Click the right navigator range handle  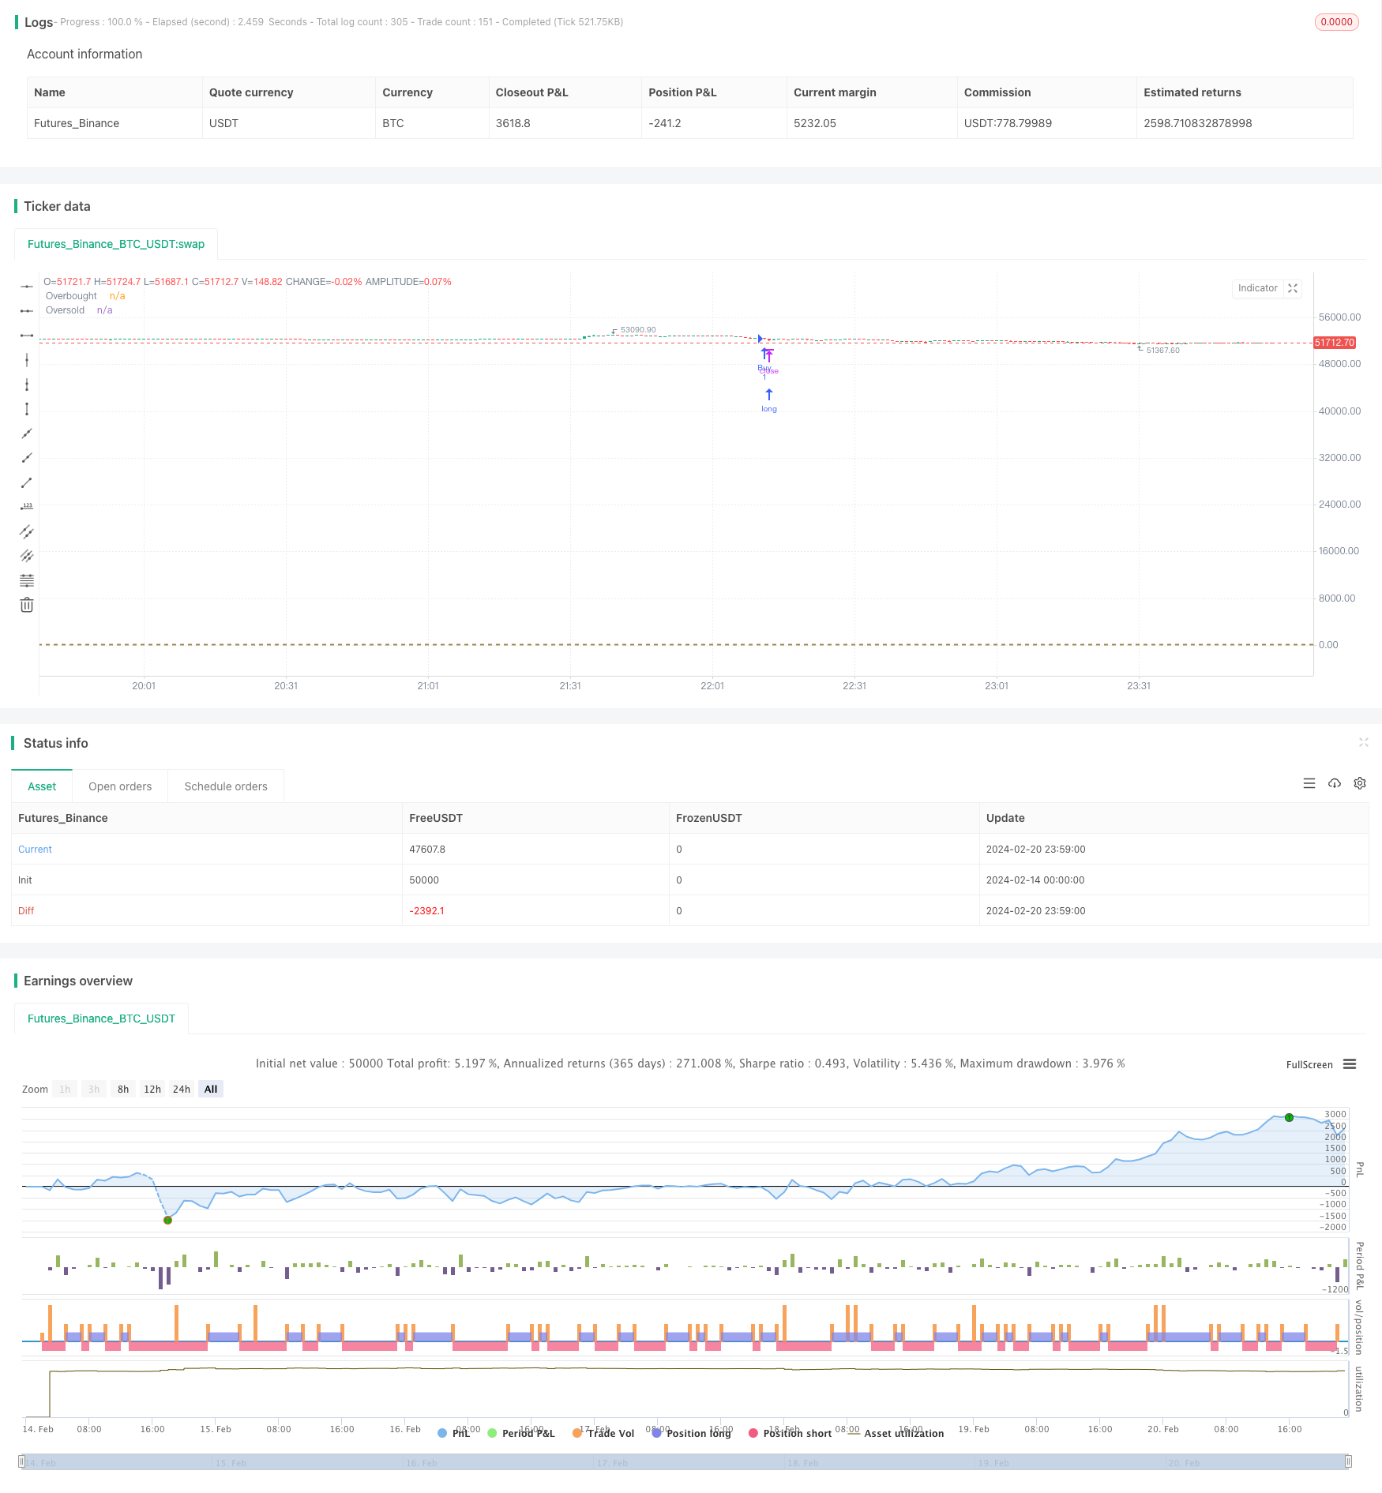pyautogui.click(x=1349, y=1461)
